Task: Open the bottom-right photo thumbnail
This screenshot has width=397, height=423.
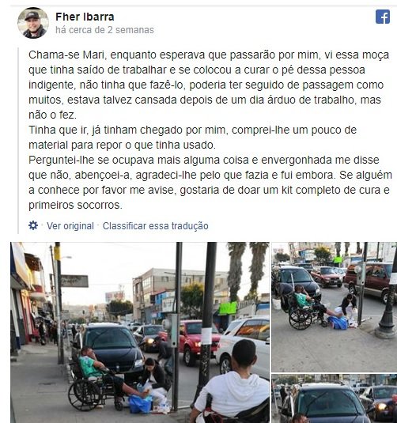Action: [x=334, y=398]
